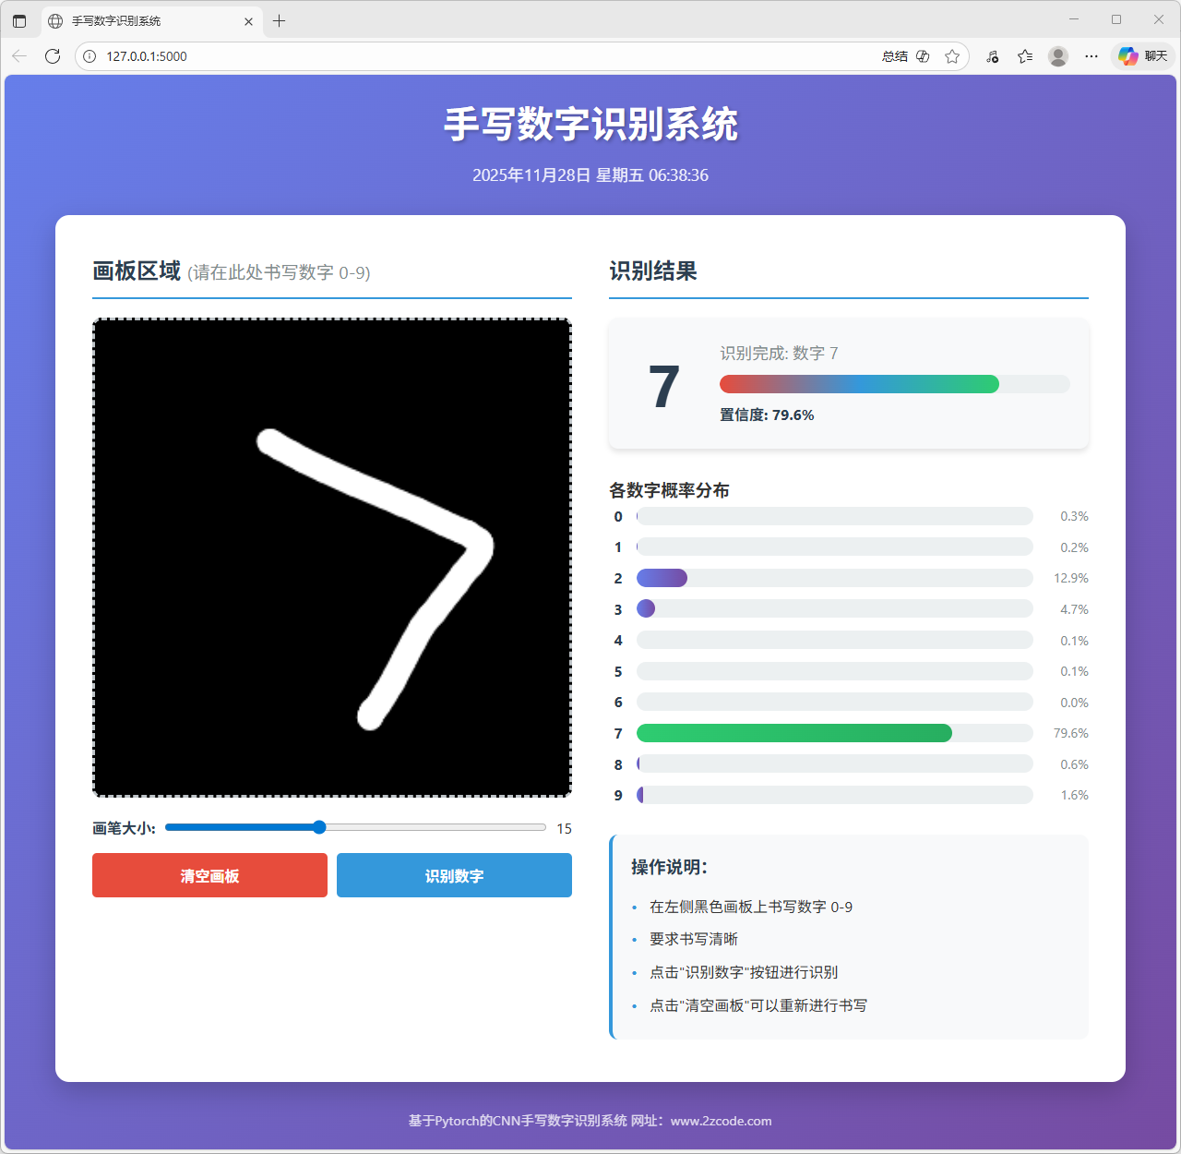Open the browser media playback icon
The image size is (1181, 1154).
992,56
